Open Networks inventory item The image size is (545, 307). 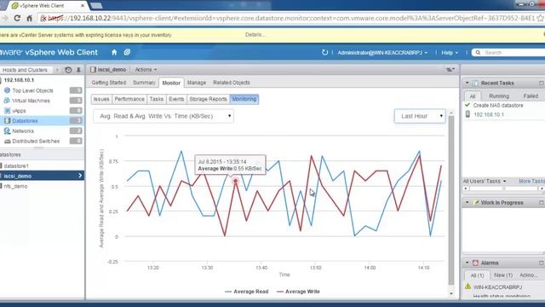(x=23, y=130)
